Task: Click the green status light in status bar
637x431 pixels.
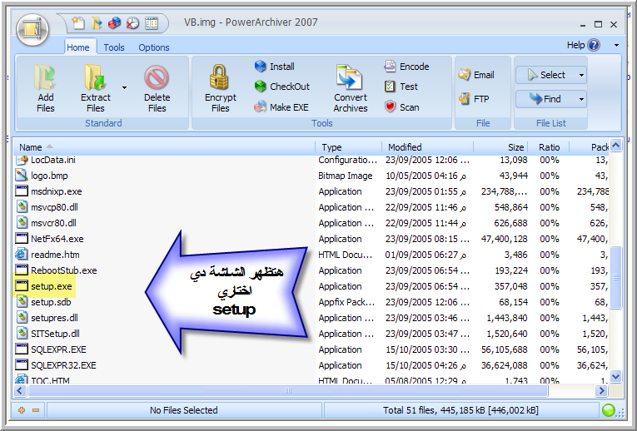Action: coord(608,410)
